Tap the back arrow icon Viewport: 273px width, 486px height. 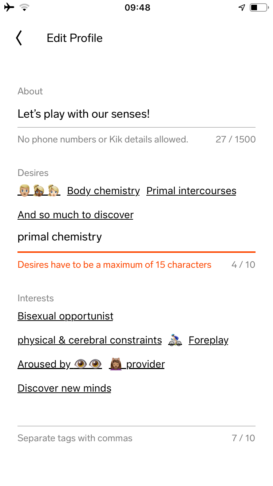coord(19,38)
